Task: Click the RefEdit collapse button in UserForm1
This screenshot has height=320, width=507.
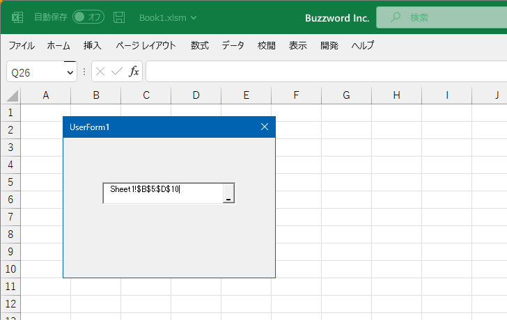Action: (228, 193)
